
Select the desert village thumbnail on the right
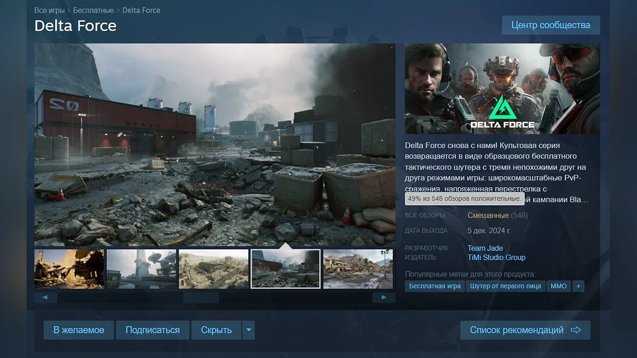(358, 269)
